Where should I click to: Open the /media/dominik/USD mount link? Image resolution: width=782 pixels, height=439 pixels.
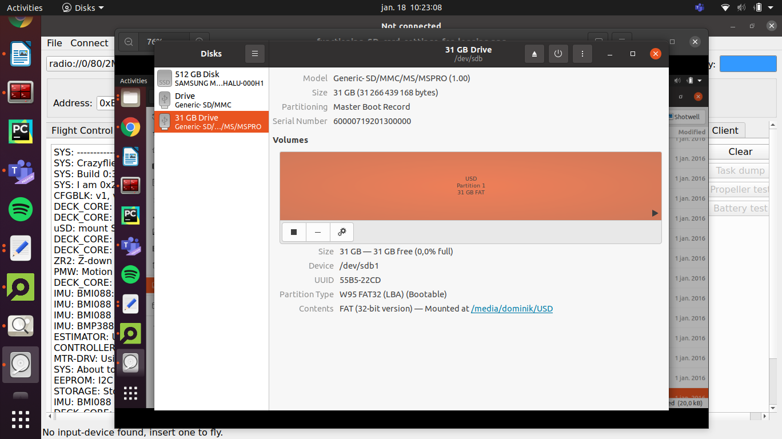pyautogui.click(x=512, y=309)
